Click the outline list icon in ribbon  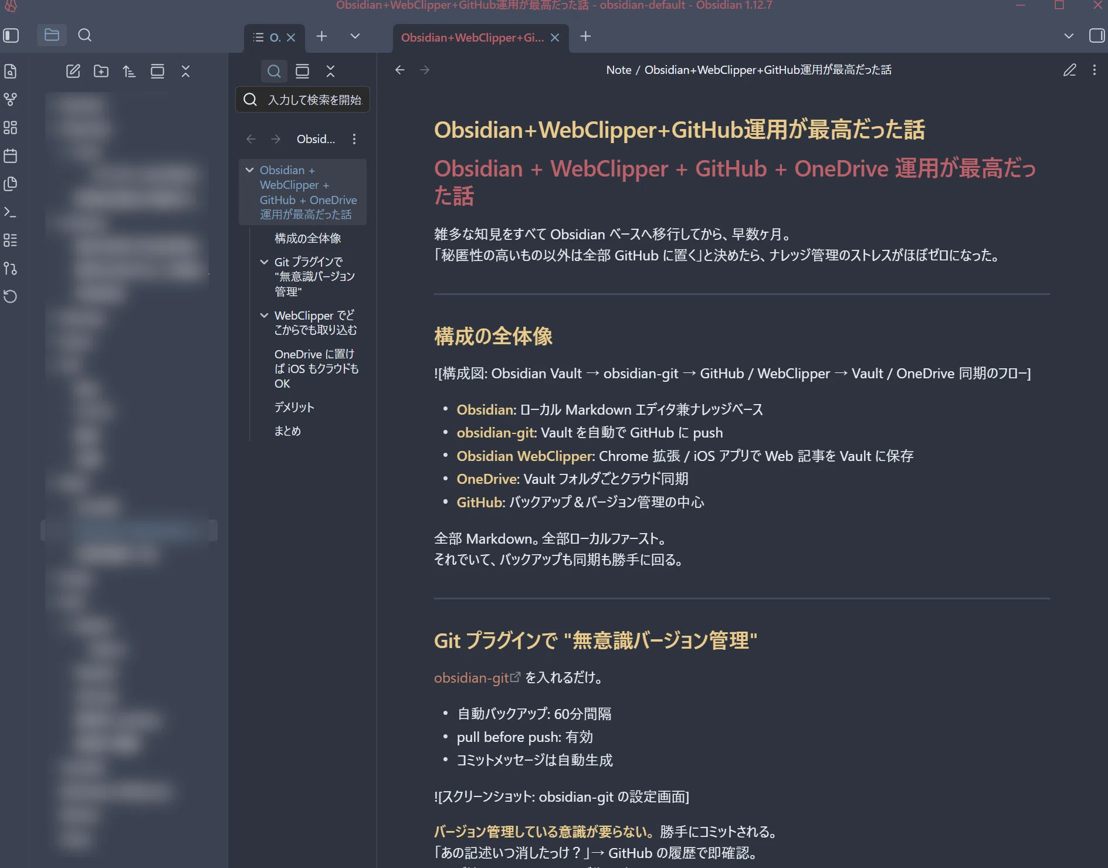11,240
